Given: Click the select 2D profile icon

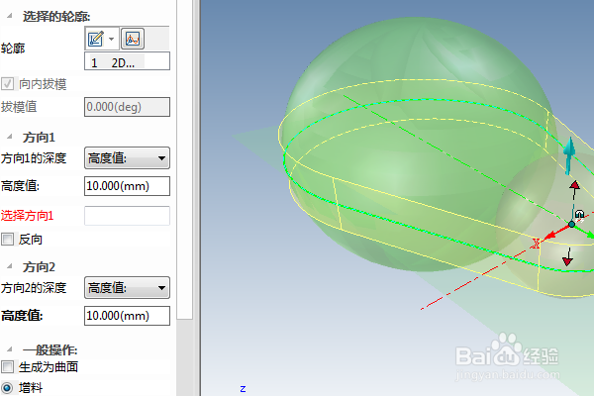Looking at the screenshot, I should point(133,39).
